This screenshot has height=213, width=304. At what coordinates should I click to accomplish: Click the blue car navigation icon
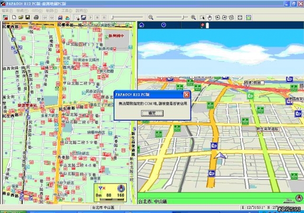pyautogui.click(x=60, y=18)
